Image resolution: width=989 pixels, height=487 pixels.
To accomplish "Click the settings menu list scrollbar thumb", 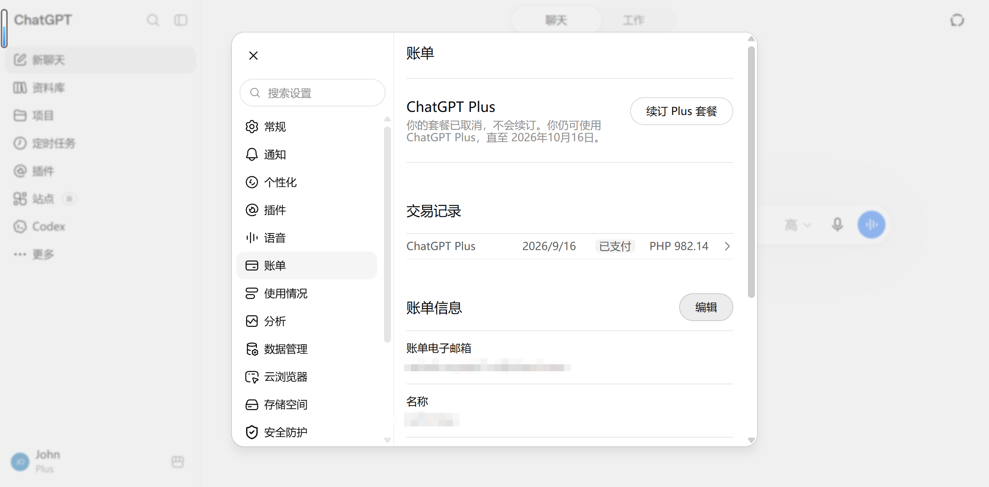I will [x=387, y=235].
